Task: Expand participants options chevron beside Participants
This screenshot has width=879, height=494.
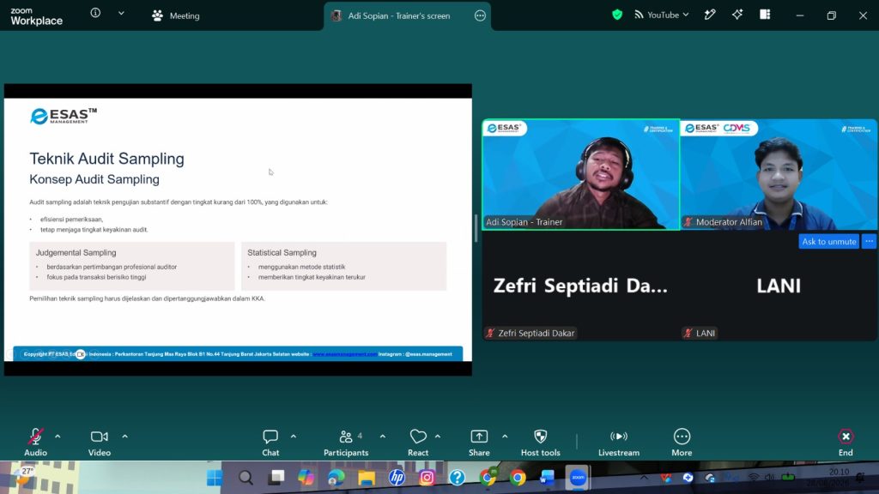Action: (x=383, y=437)
